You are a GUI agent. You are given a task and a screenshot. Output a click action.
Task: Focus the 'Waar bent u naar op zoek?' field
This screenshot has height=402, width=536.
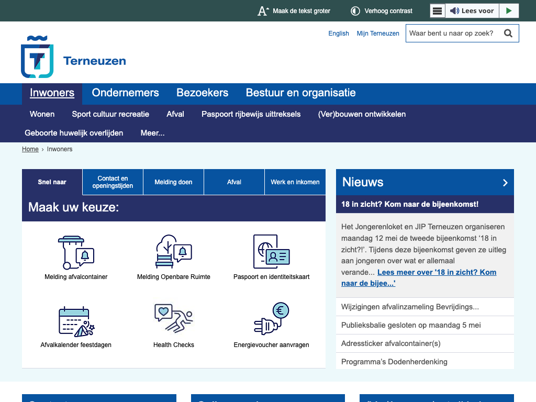click(453, 33)
